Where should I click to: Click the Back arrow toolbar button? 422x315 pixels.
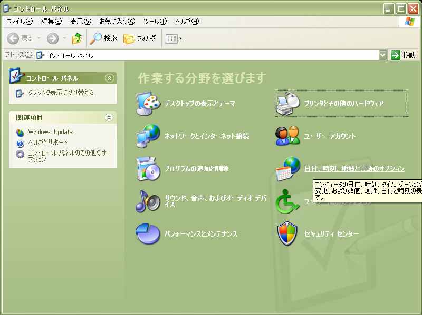pos(13,38)
